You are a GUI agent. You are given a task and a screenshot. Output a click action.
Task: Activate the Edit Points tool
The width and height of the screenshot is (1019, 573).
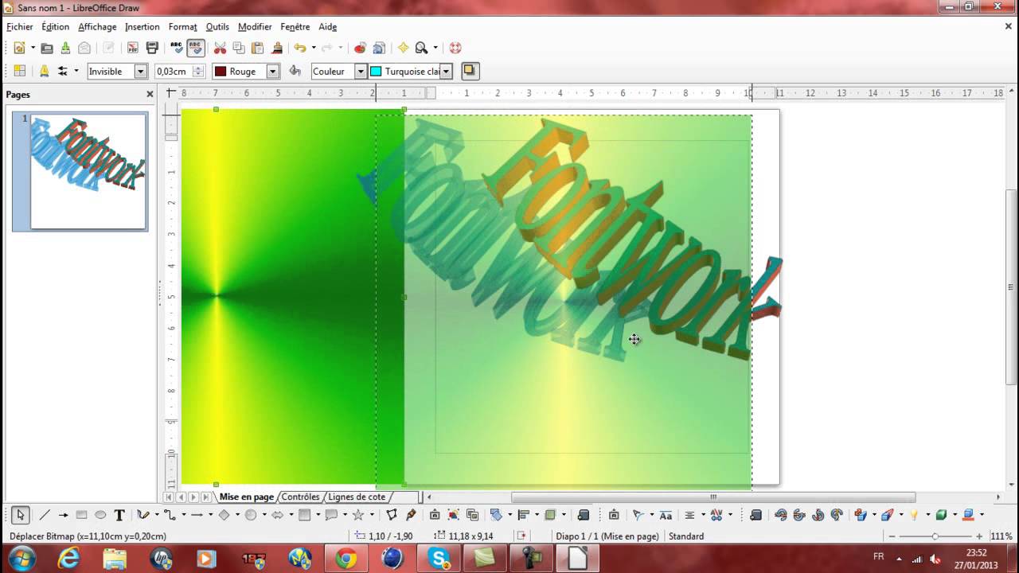(392, 515)
